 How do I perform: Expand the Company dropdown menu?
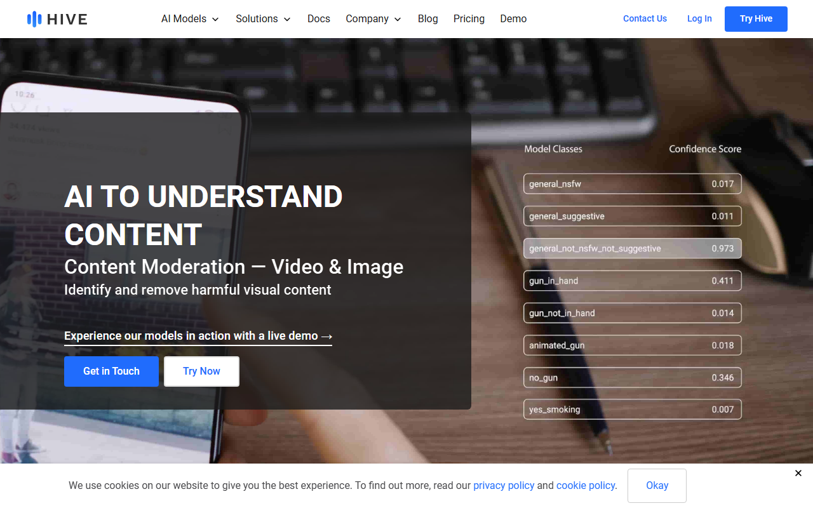coord(373,19)
